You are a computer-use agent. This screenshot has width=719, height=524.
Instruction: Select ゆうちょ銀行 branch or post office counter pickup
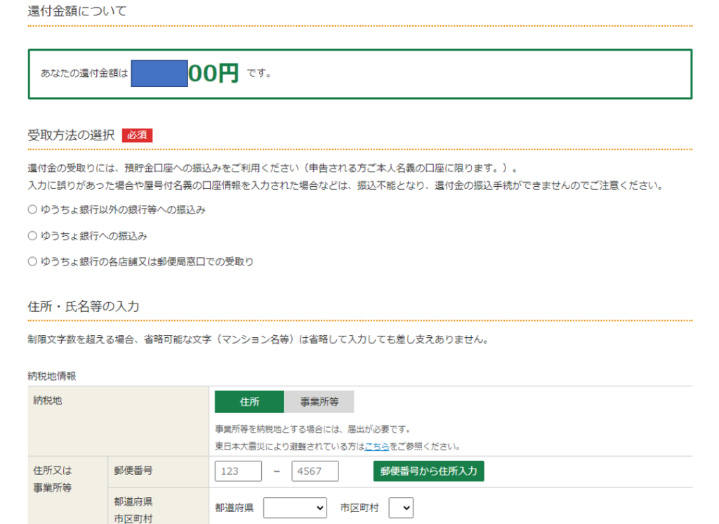pos(32,262)
